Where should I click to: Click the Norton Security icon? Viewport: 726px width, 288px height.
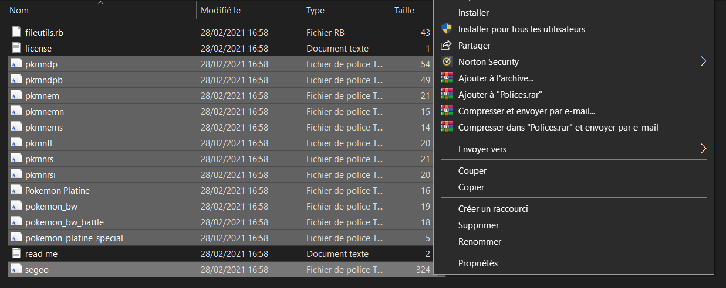click(447, 61)
